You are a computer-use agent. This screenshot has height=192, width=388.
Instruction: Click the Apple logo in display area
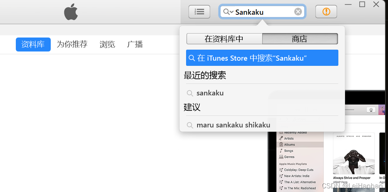coord(71,12)
